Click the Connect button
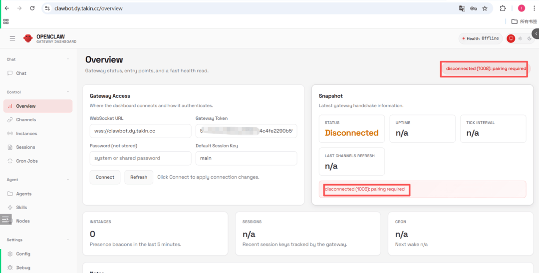This screenshot has width=539, height=273. 105,177
